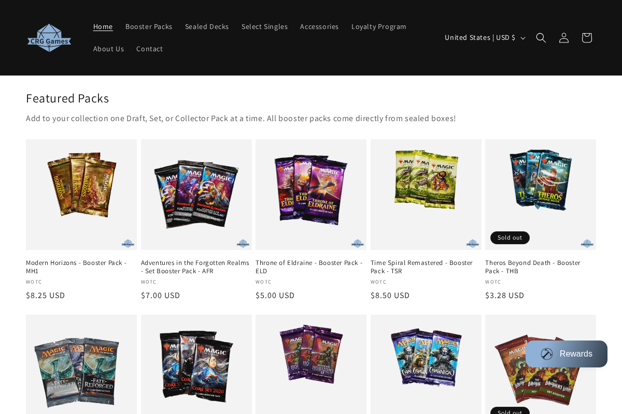This screenshot has height=414, width=622.
Task: Click the Select Singles navigation item
Action: tap(264, 26)
